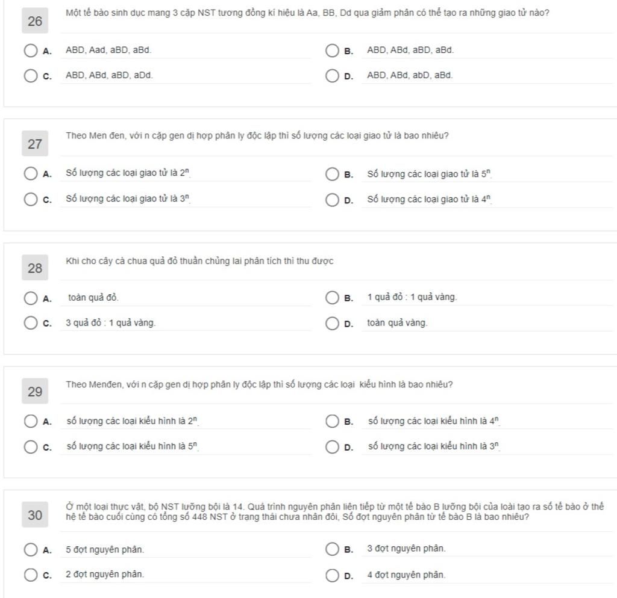
Task: Select radio button A for question 26
Action: pos(30,51)
